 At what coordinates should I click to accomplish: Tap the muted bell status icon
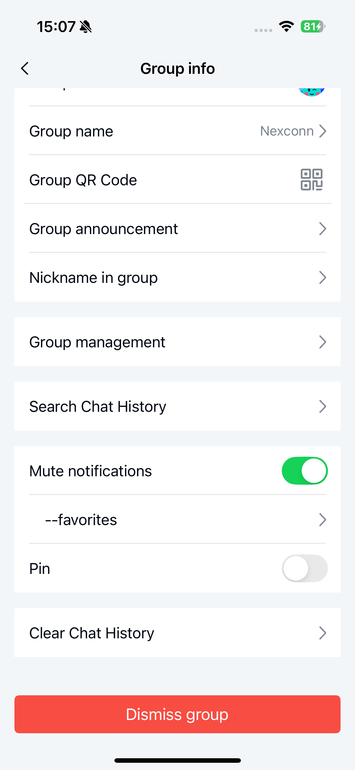[x=86, y=27]
